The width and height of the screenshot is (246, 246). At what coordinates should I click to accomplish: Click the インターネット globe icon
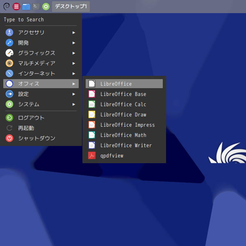point(9,73)
